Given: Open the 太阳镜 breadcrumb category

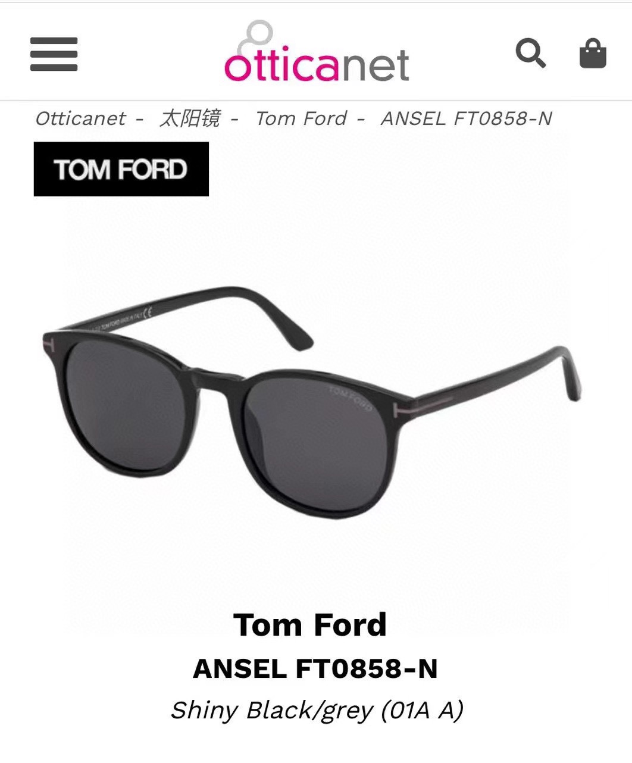Looking at the screenshot, I should click(190, 118).
